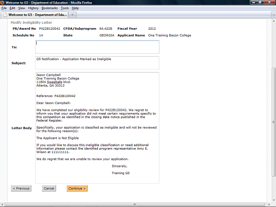Click the scroll up arrow
Image resolution: width=276 pixels, height=207 pixels.
point(273,21)
